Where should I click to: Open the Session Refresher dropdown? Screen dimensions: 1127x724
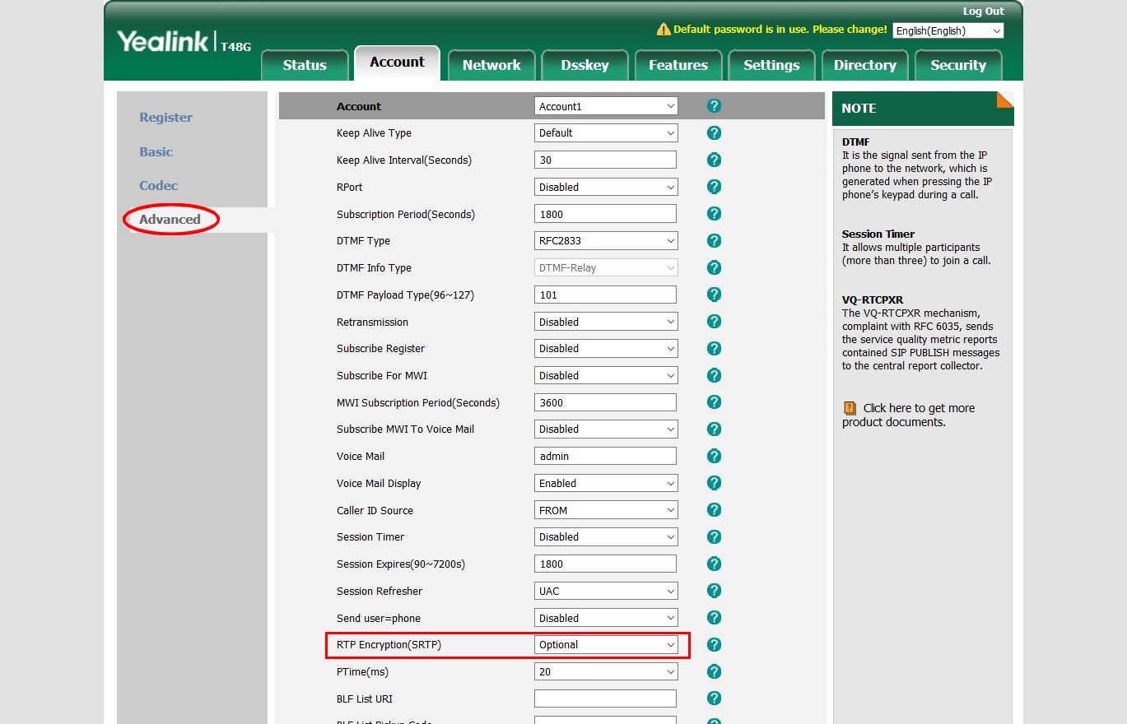[x=606, y=591]
